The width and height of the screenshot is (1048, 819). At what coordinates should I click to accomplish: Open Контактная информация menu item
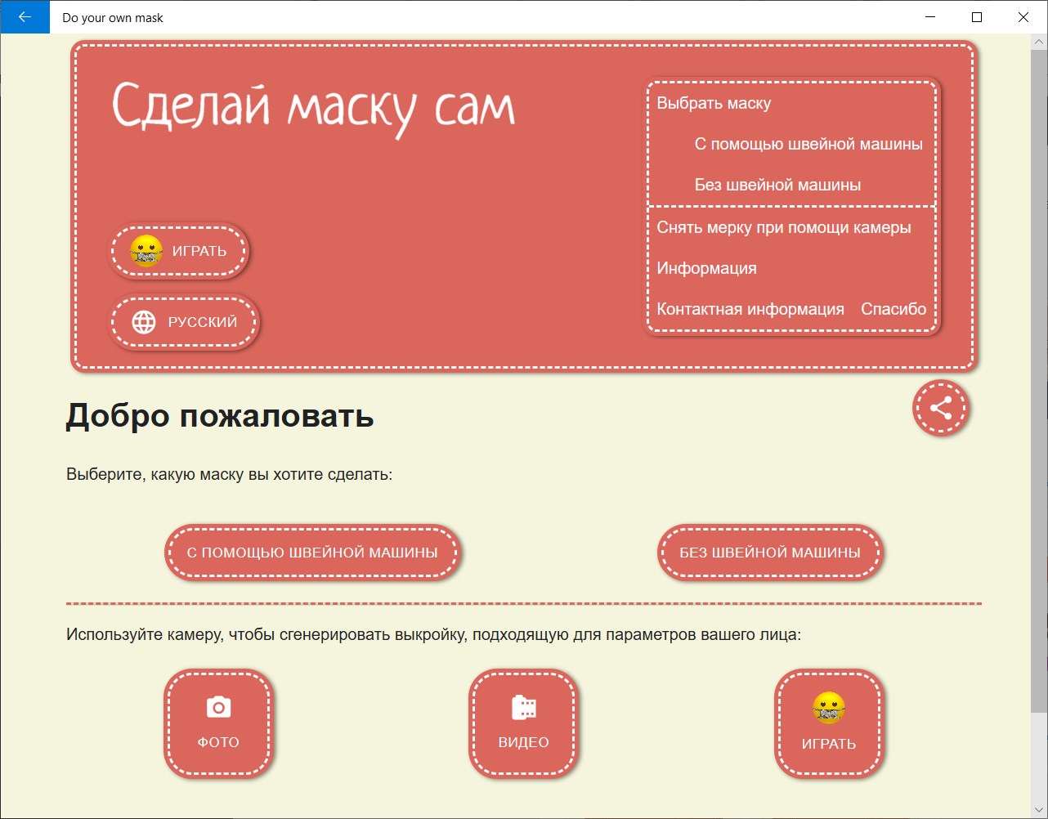[750, 309]
